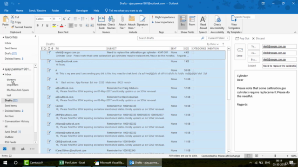298x167 pixels.
Task: Align text left in Basic Text
Action: click(x=71, y=26)
